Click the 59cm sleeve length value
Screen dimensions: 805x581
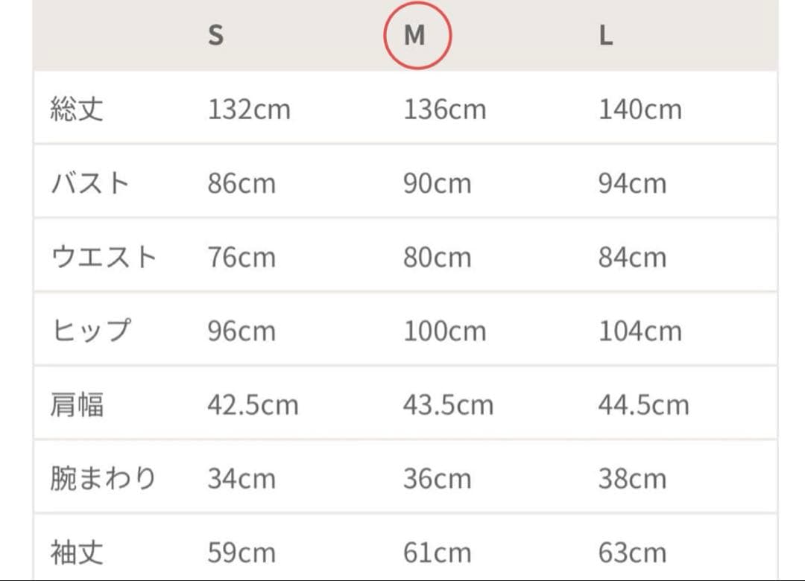coord(241,553)
